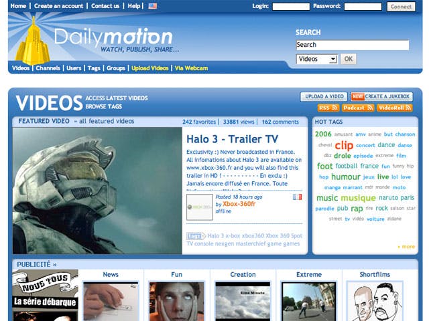The width and height of the screenshot is (429, 321).
Task: Open the Videos search type dropdown
Action: click(316, 59)
